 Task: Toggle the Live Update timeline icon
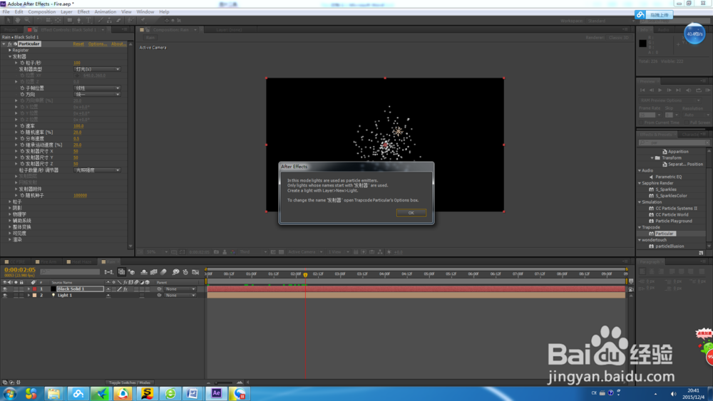pos(121,272)
